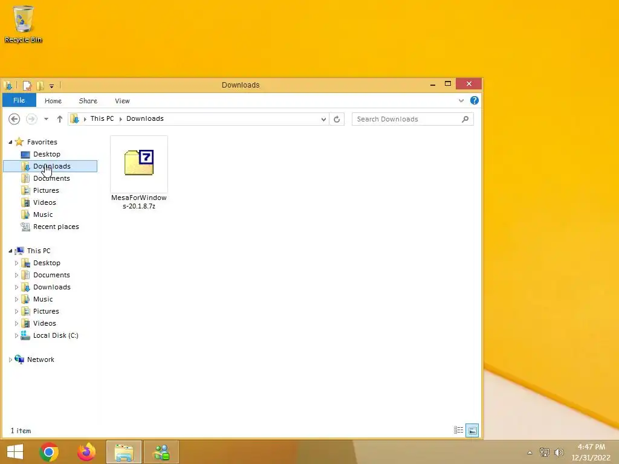This screenshot has height=464, width=619.
Task: Expand Pictures under This PC
Action: tap(16, 311)
